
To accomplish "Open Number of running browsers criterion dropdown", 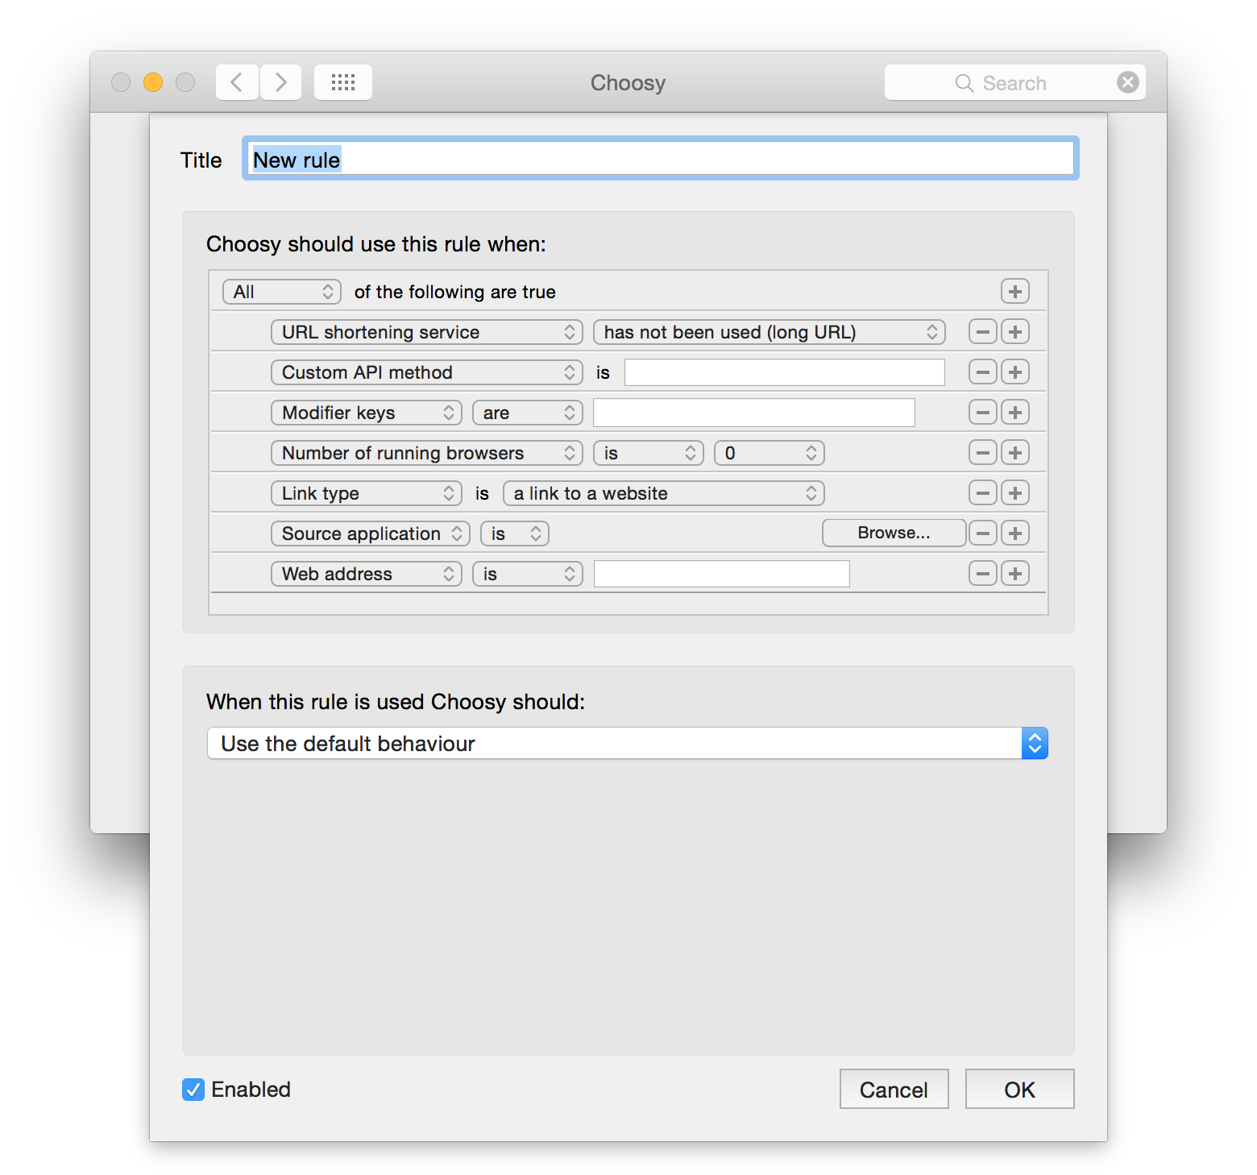I will coord(427,453).
